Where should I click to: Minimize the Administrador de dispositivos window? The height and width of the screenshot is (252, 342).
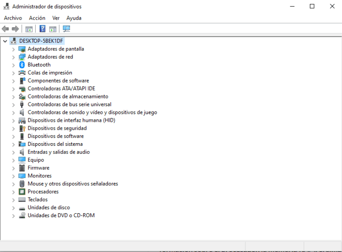(x=292, y=6)
